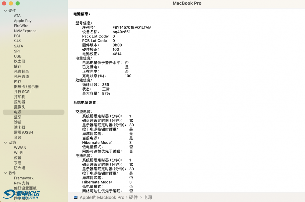Screen dimensions: 305x202
Task: Open Wi-Fi network entry
Action: 19,153
